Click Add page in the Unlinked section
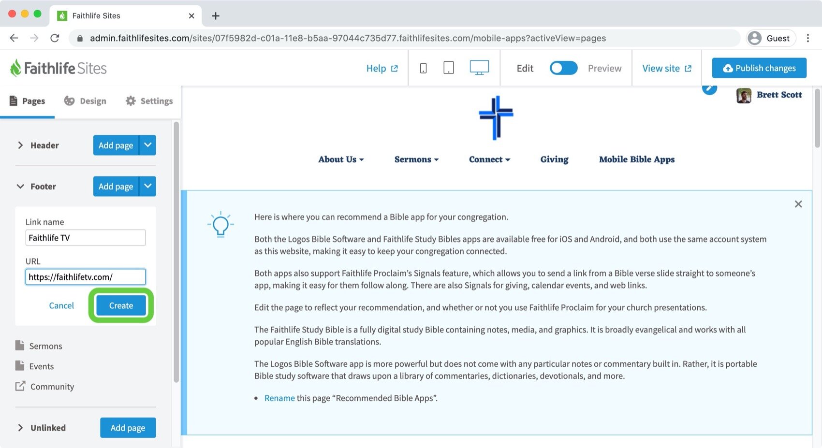This screenshot has width=822, height=448. pos(128,428)
